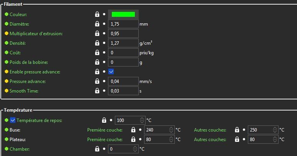The height and width of the screenshot is (156, 297).
Task: Click the Poids de la bobine field
Action: (x=123, y=62)
